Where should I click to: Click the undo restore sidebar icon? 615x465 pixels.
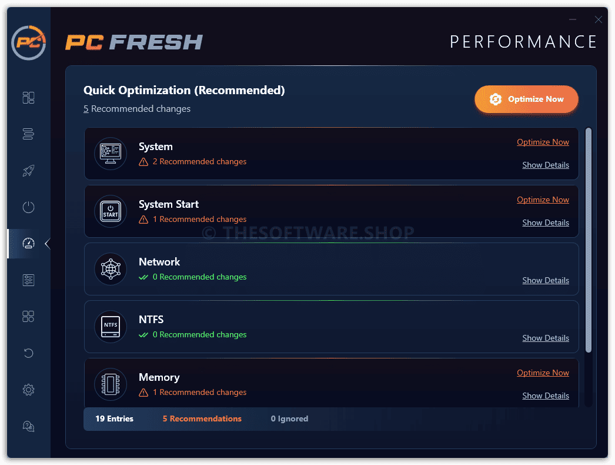coord(28,353)
